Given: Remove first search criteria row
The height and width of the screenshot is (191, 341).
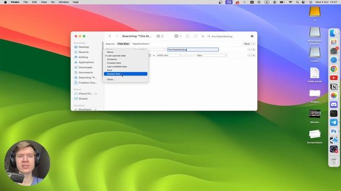Looking at the screenshot, I should (249, 49).
